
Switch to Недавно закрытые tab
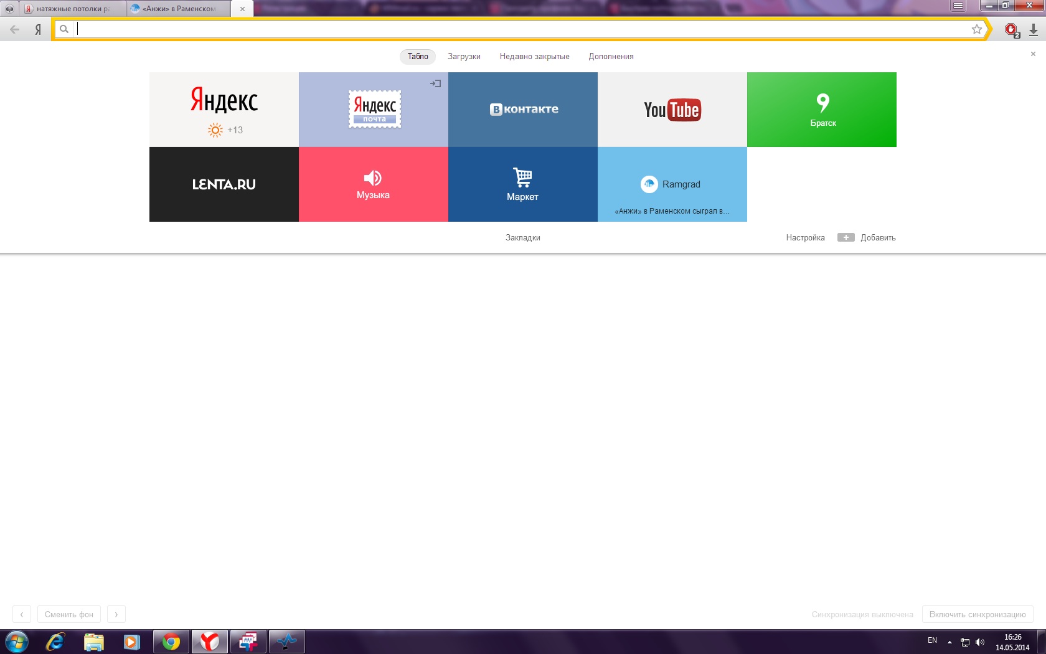tap(534, 57)
